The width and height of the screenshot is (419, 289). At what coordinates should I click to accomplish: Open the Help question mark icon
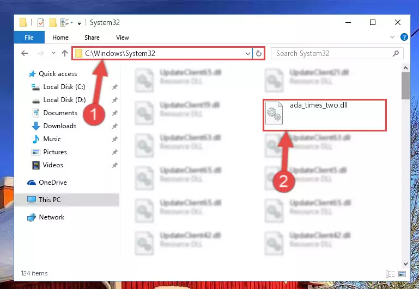click(x=404, y=37)
